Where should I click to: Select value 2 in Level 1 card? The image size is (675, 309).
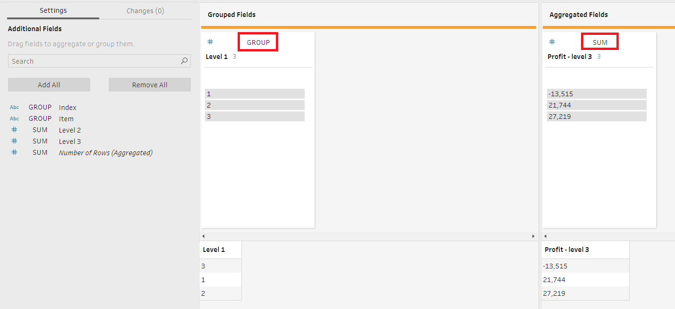click(x=255, y=105)
